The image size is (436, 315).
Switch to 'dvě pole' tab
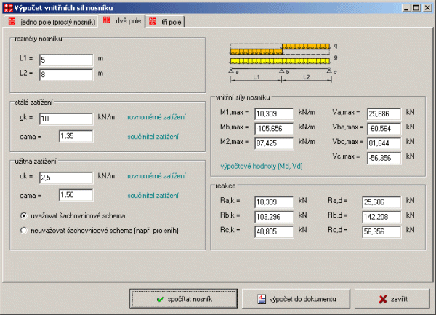(122, 20)
